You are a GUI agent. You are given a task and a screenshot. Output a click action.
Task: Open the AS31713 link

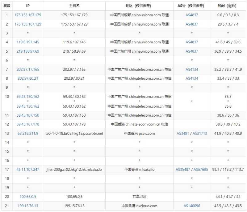click(200, 134)
